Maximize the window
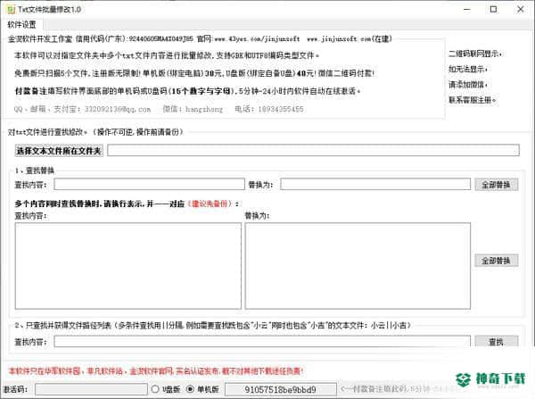The image size is (535, 399). (493, 10)
